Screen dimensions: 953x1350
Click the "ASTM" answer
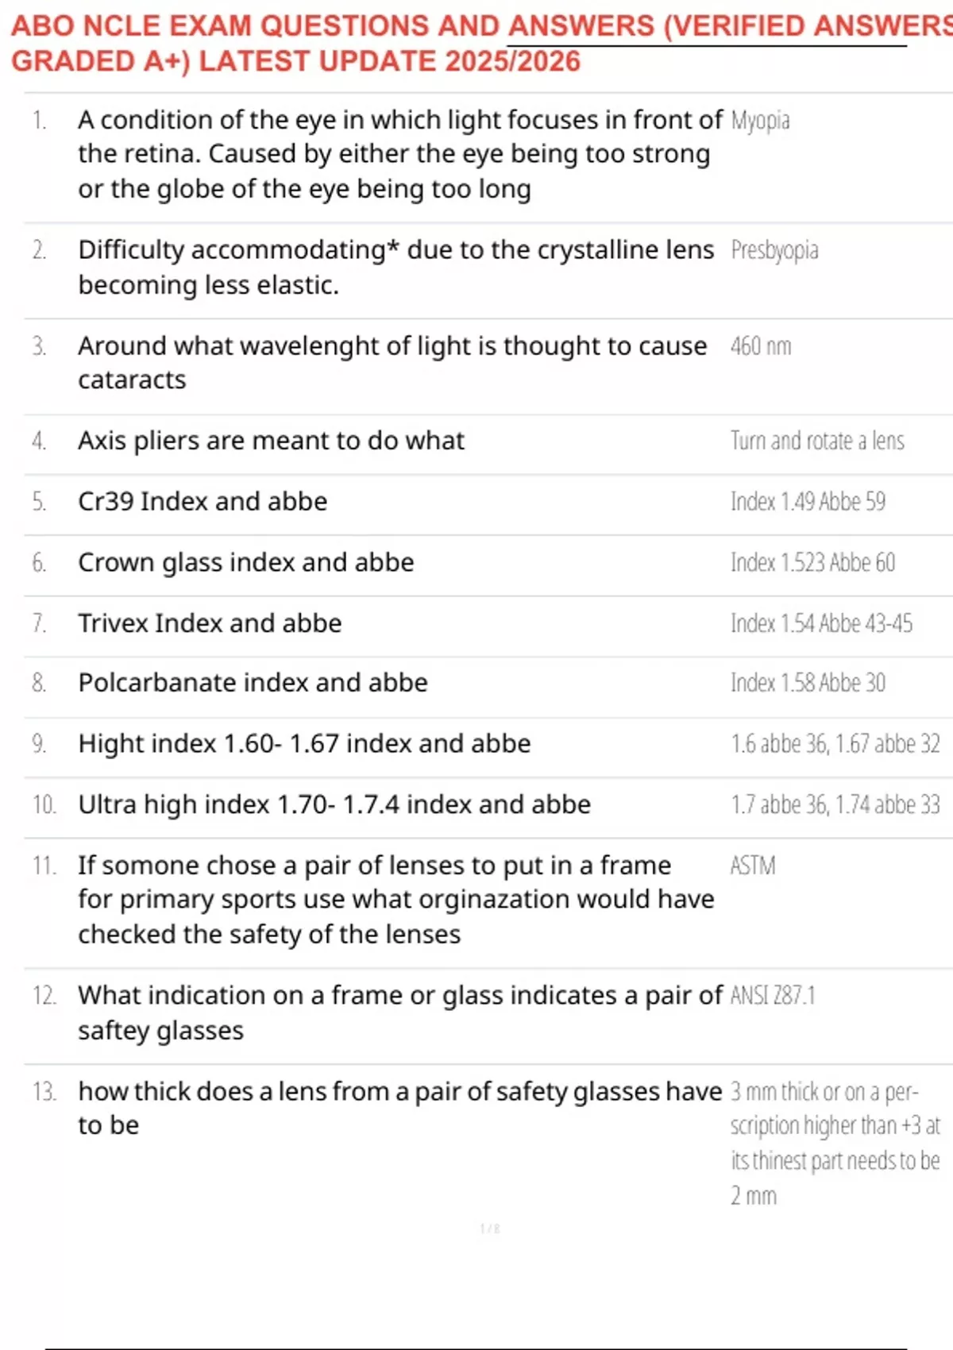[753, 866]
